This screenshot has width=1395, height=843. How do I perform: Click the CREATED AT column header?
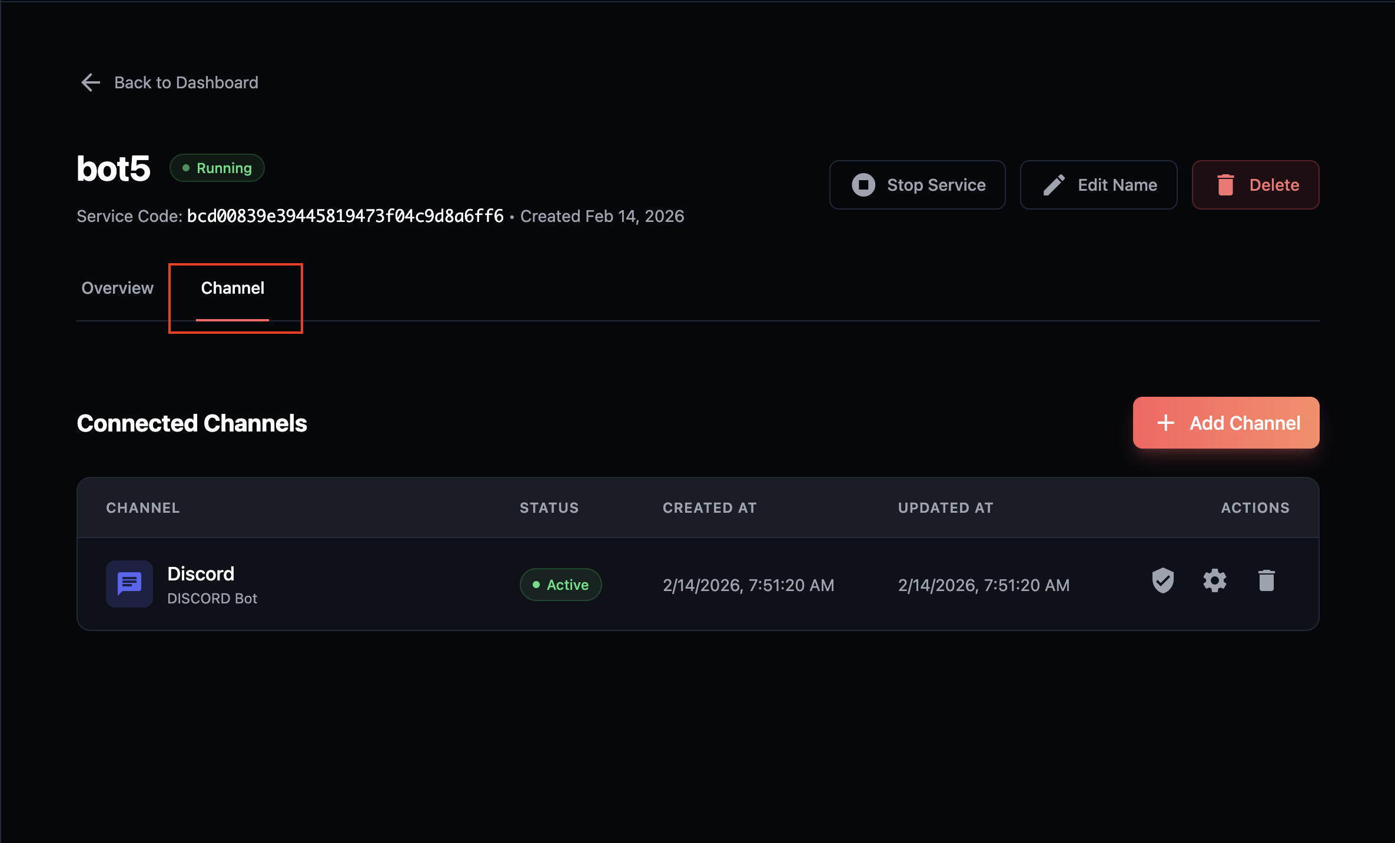[x=710, y=507]
